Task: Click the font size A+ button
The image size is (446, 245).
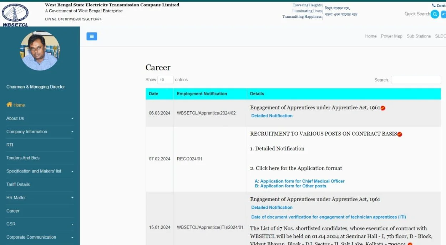Action: (x=443, y=14)
